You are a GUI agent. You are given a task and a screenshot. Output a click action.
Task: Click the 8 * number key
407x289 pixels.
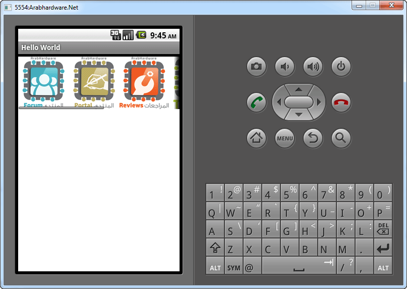coord(346,192)
